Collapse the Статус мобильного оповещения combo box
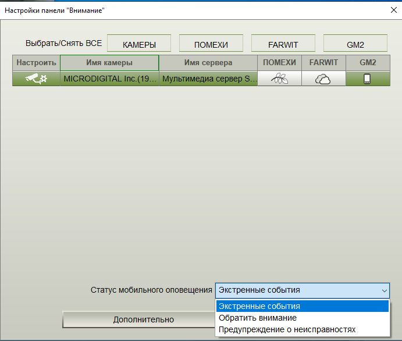This screenshot has width=402, height=341. tap(303, 290)
